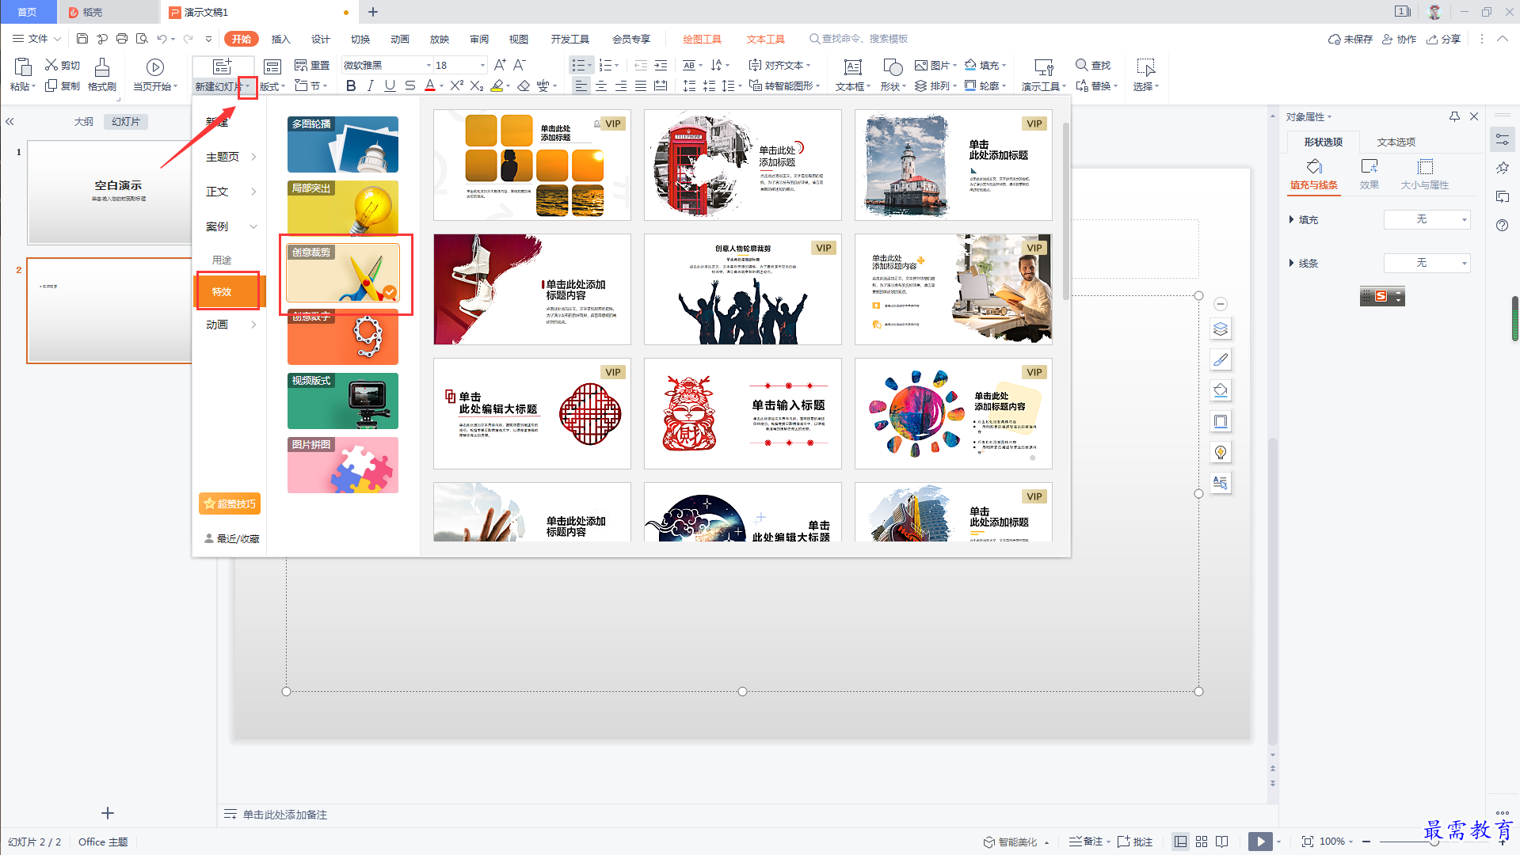The image size is (1520, 855).
Task: Open the font size dropdown
Action: (482, 66)
